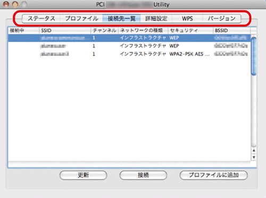This screenshot has width=266, height=198.
Task: Minimize the PCI Utility window
Action: [x=15, y=4]
